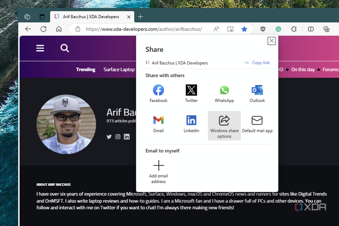Image resolution: width=339 pixels, height=226 pixels.
Task: Open a new tab
Action: click(140, 17)
